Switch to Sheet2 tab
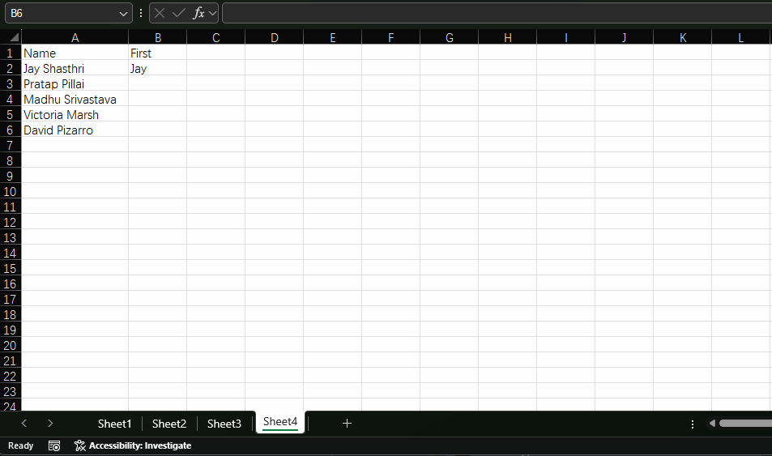 168,424
